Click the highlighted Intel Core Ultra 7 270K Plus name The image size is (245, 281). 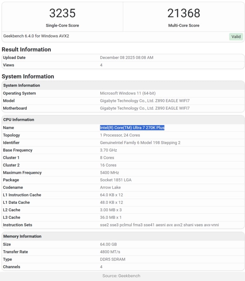tap(132, 128)
